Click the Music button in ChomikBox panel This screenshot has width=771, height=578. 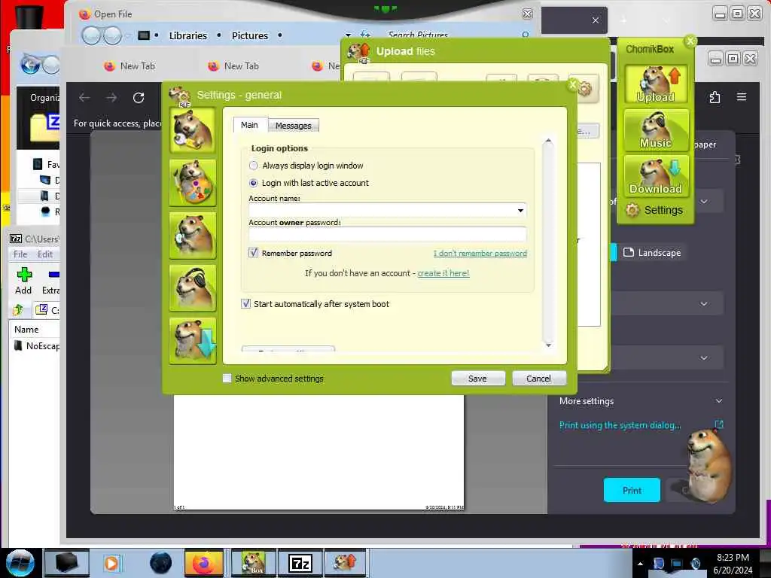click(x=656, y=129)
